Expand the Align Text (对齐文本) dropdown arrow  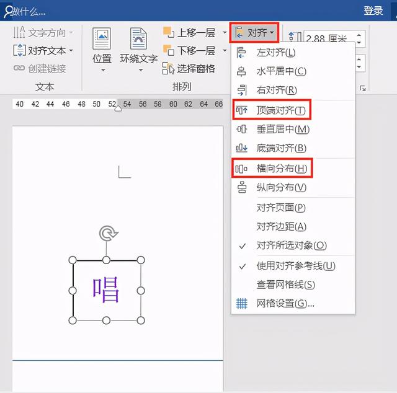pos(71,50)
